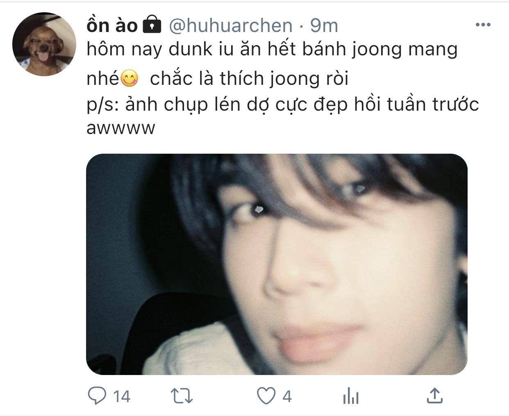This screenshot has width=509, height=416.
Task: Click the yummy face emoji in text
Action: [x=129, y=78]
